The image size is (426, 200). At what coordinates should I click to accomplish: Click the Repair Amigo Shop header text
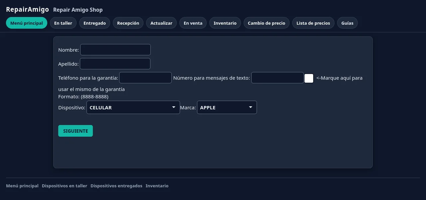pos(78,10)
